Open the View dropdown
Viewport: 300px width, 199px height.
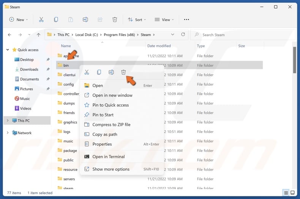click(164, 19)
